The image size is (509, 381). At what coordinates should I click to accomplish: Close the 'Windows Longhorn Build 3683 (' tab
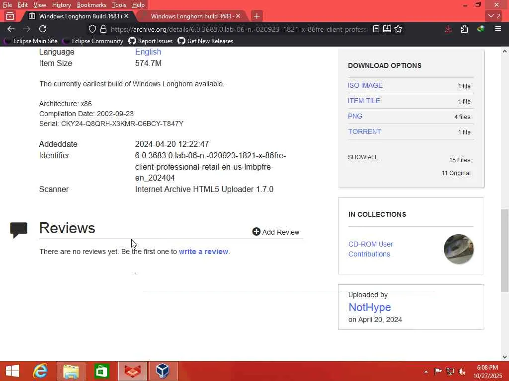click(x=126, y=16)
